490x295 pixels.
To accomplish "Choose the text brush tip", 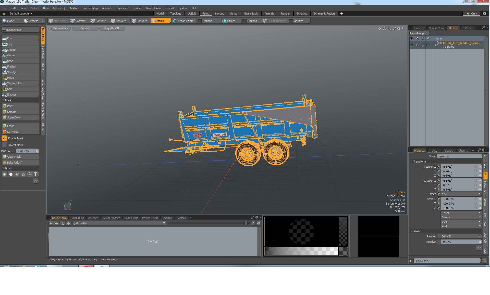I will click(x=36, y=174).
